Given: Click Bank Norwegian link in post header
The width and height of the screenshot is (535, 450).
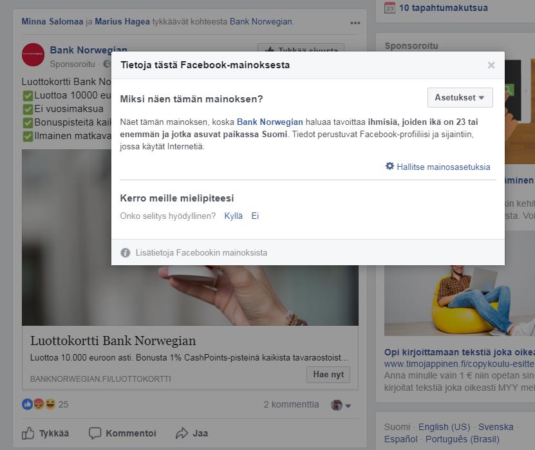Looking at the screenshot, I should (x=261, y=21).
